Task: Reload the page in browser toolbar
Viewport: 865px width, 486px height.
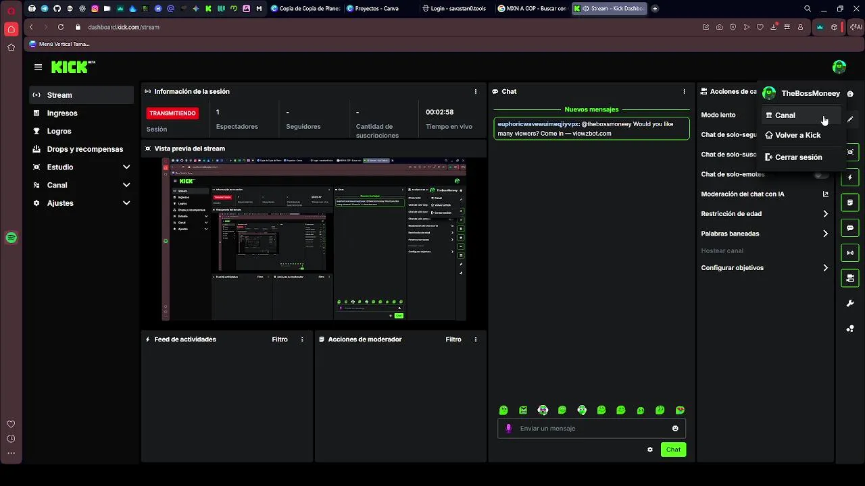Action: pos(60,27)
